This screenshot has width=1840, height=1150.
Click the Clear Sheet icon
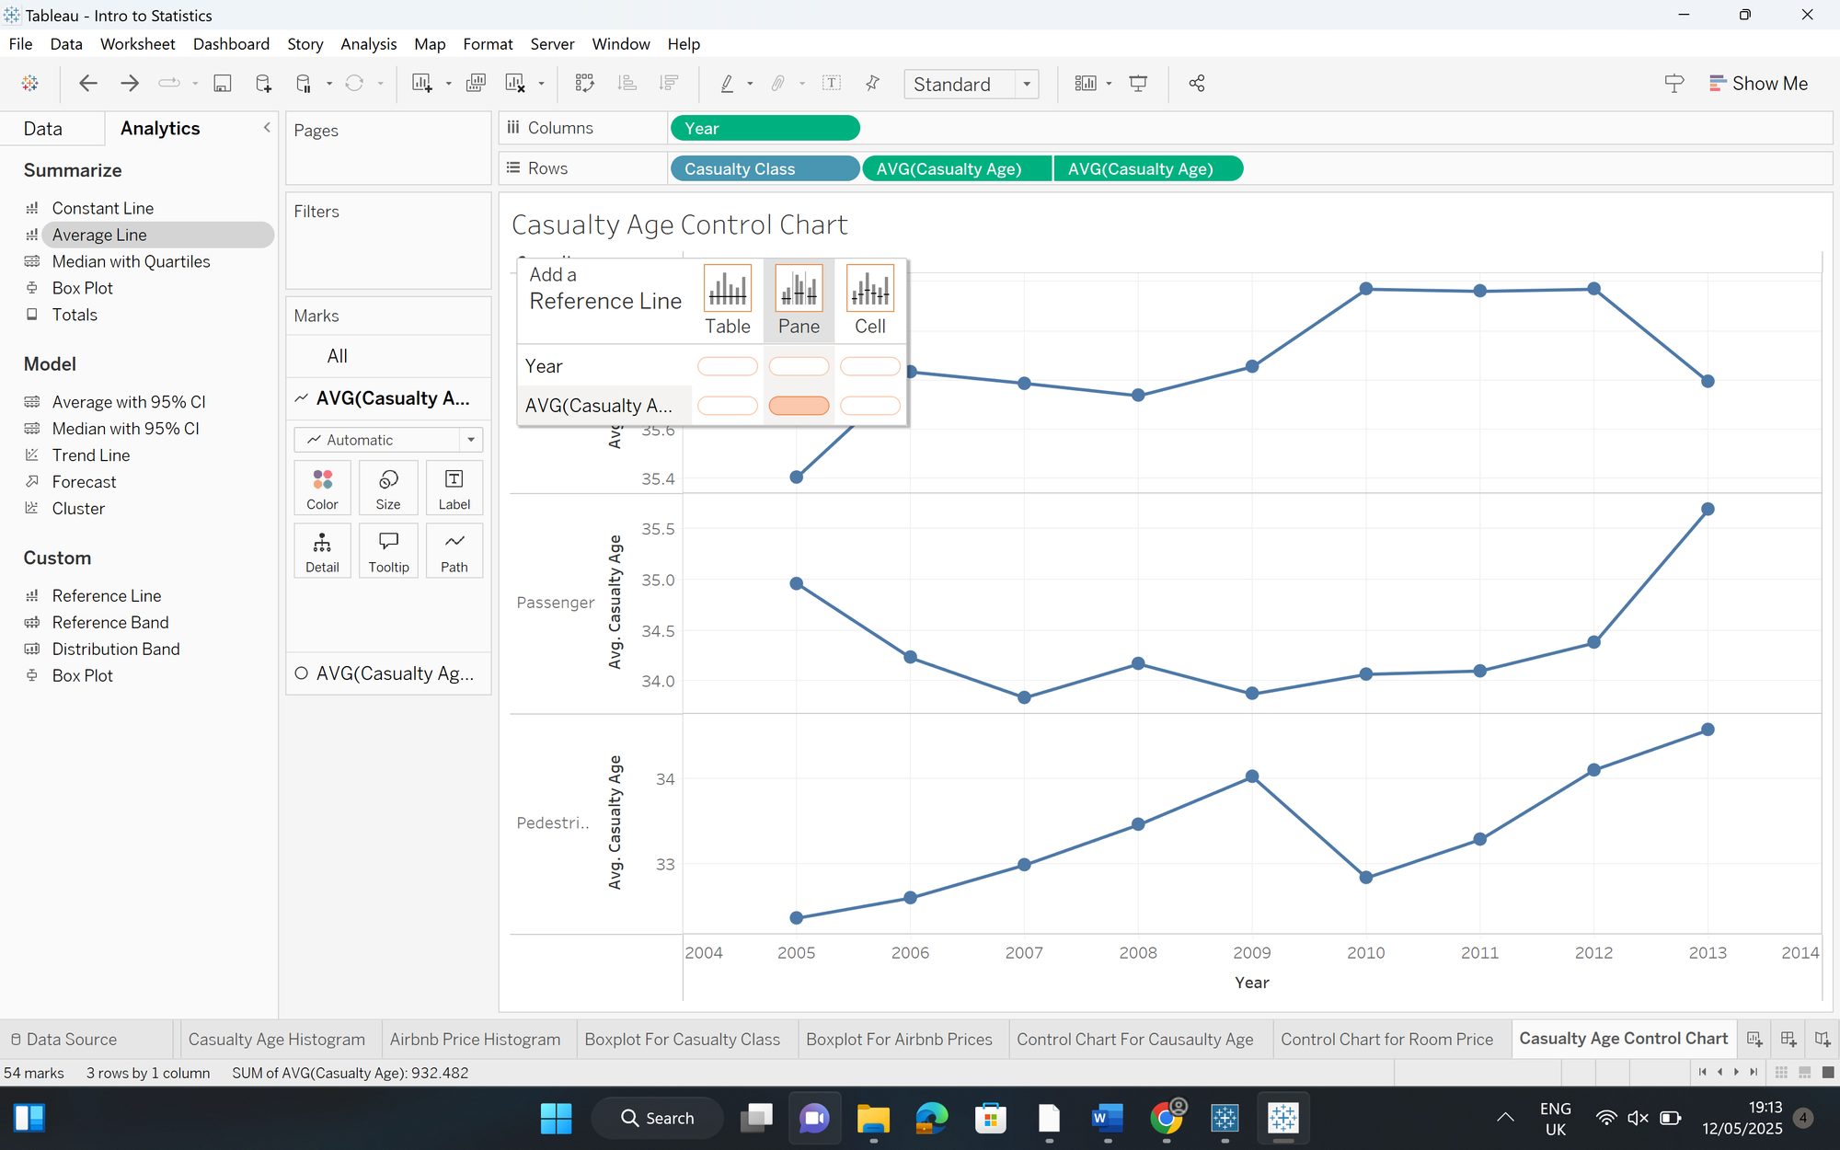pyautogui.click(x=515, y=84)
